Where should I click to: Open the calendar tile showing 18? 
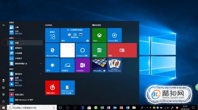click(53, 35)
